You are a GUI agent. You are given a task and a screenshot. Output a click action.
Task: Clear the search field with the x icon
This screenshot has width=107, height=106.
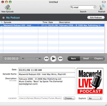pos(95,7)
